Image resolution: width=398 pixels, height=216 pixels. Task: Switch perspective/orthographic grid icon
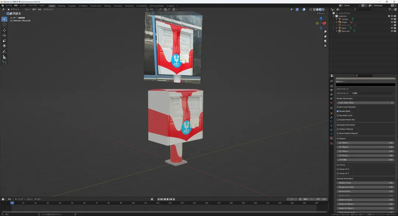pyautogui.click(x=325, y=46)
